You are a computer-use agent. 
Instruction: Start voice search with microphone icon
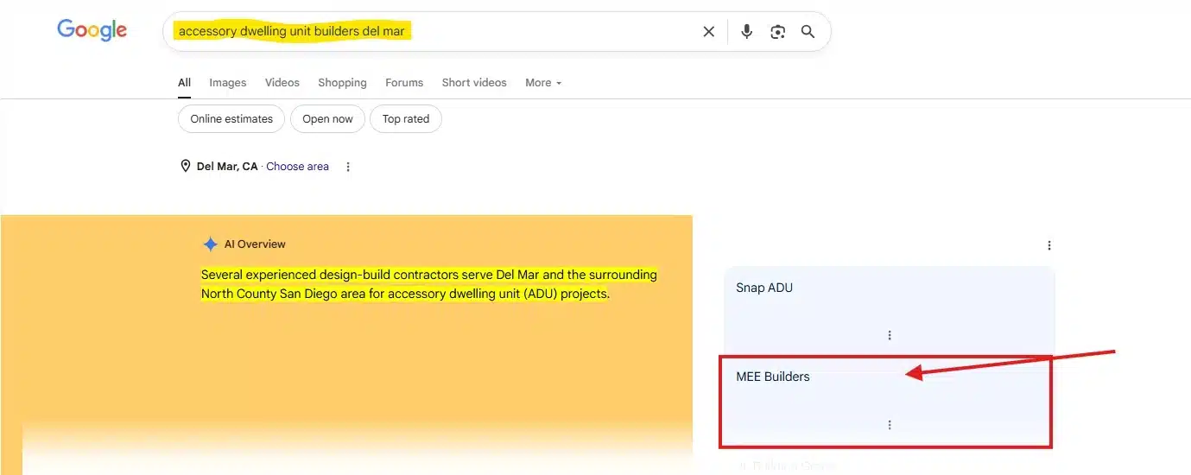click(747, 32)
